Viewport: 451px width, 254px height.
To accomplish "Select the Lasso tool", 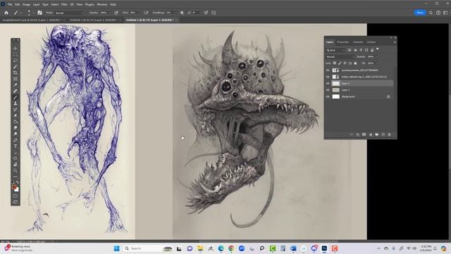I will coord(16,61).
